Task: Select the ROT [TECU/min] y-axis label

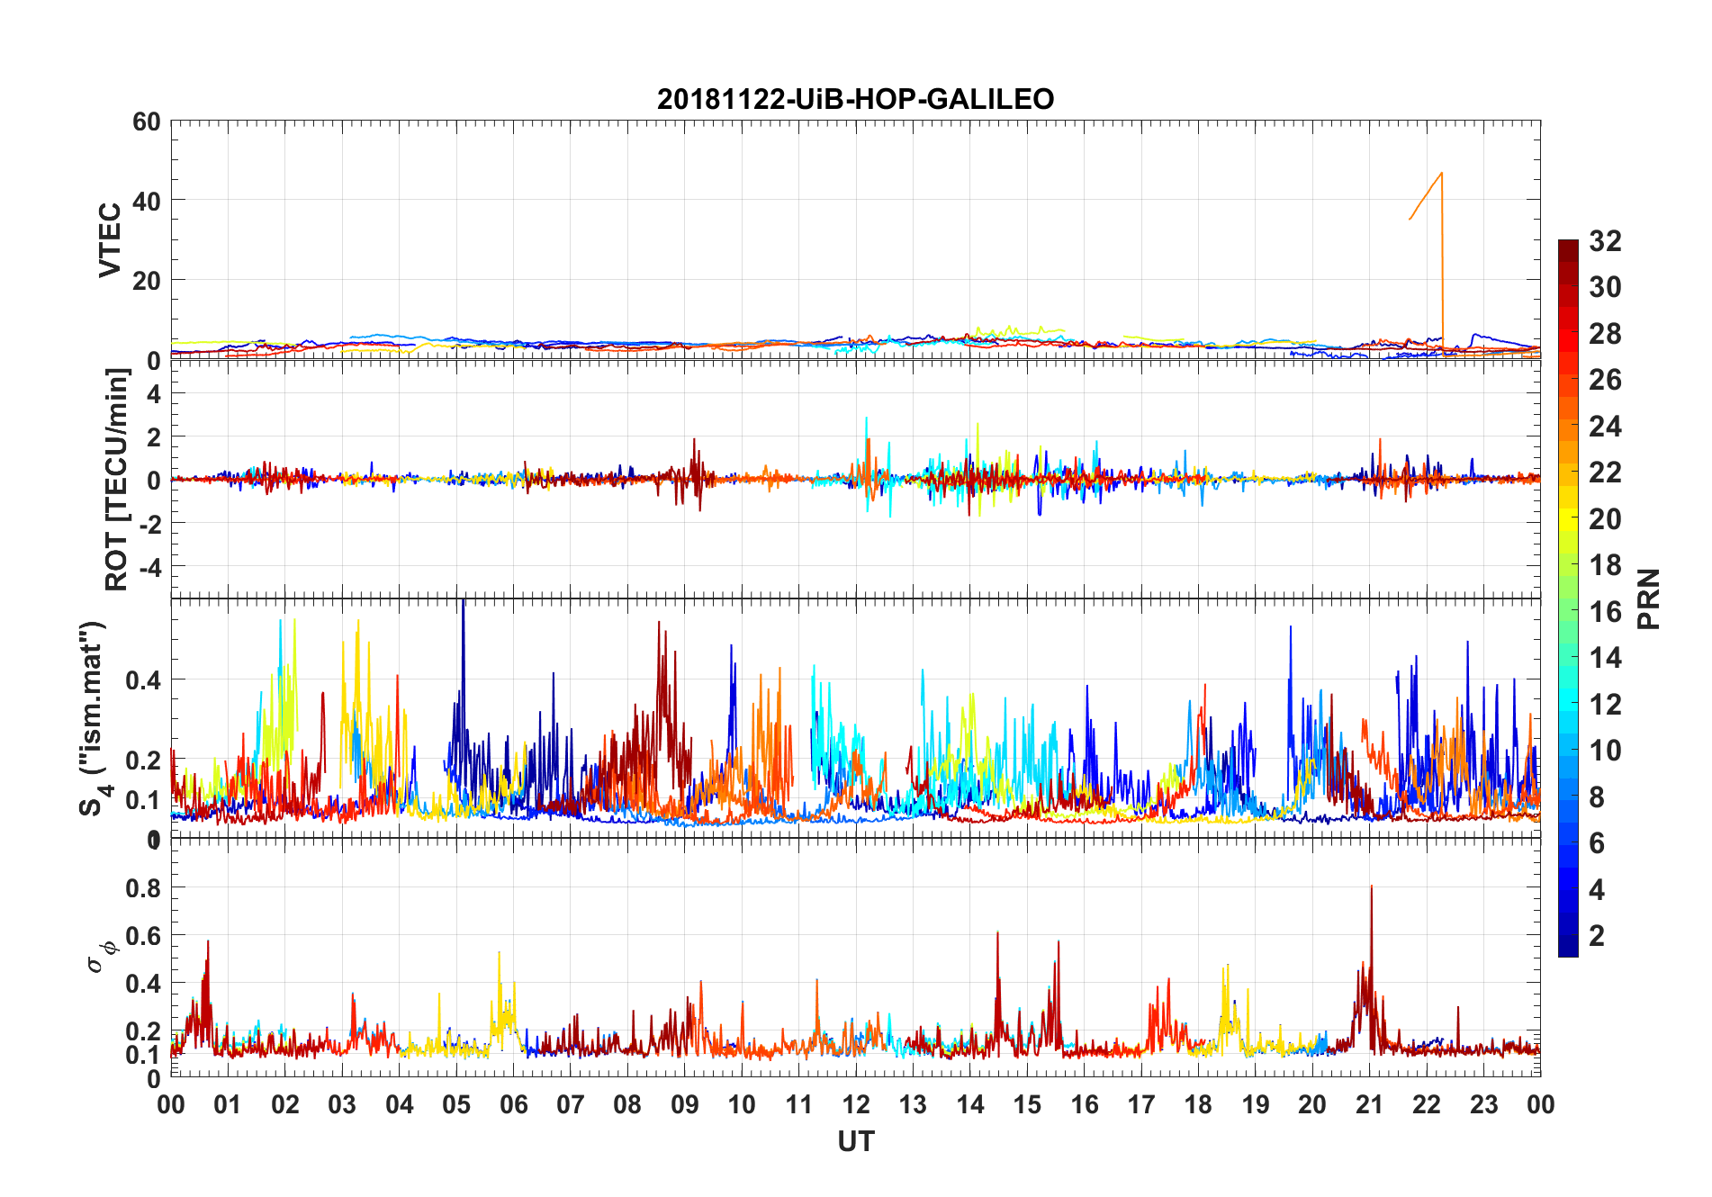Action: (x=117, y=480)
